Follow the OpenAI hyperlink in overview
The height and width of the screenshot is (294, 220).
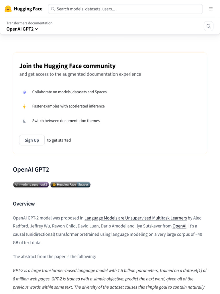click(179, 226)
